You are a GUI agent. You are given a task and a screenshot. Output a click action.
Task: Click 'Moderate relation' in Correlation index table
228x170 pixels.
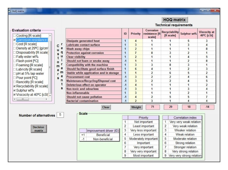click(185, 139)
